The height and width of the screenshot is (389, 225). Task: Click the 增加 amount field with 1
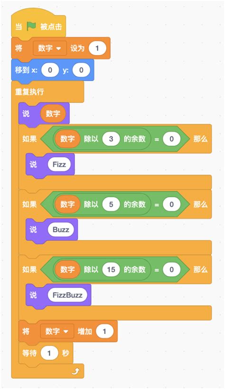coord(104,331)
